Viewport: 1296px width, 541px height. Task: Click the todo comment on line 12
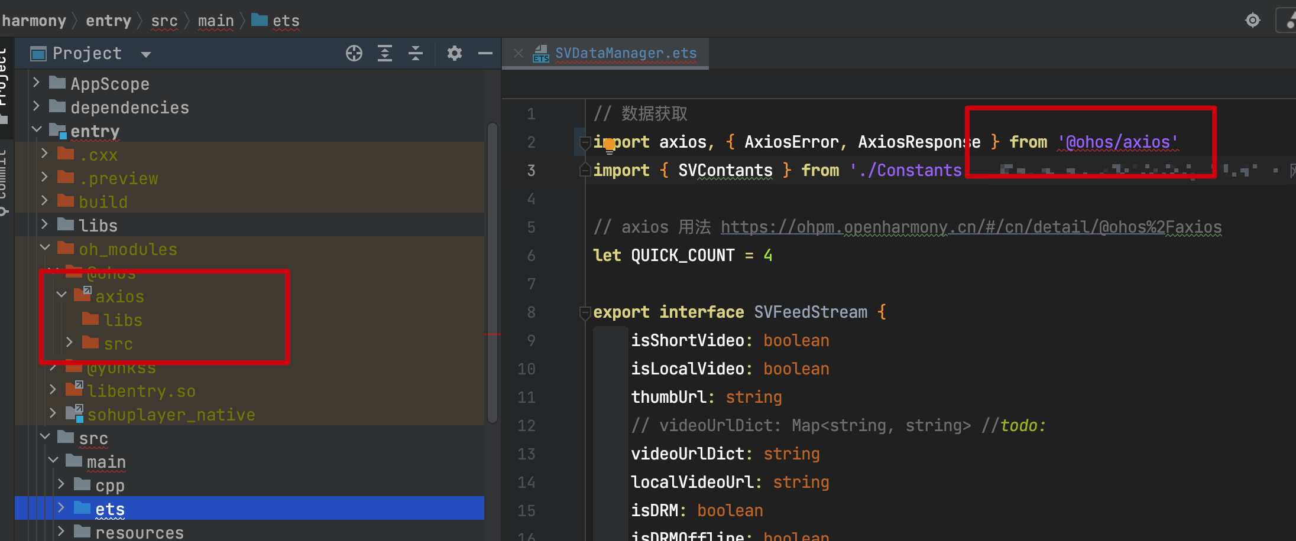1013,425
